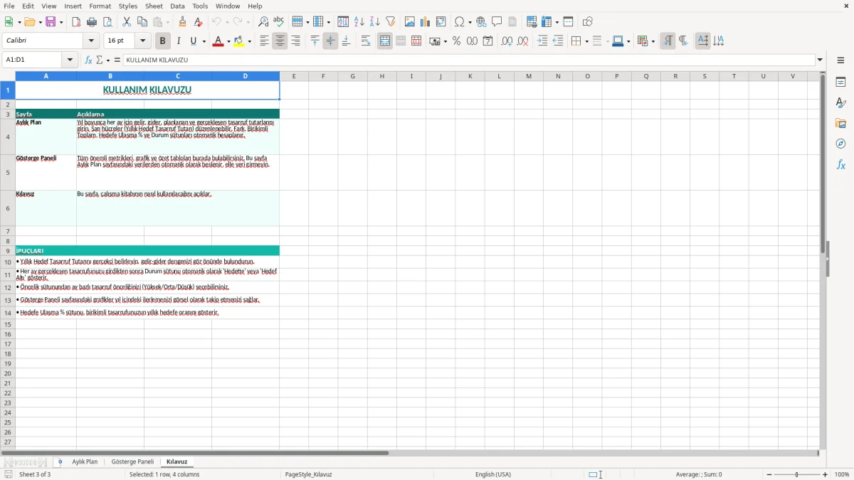
Task: Switch to the Gösterge Paneli sheet tab
Action: (x=132, y=462)
